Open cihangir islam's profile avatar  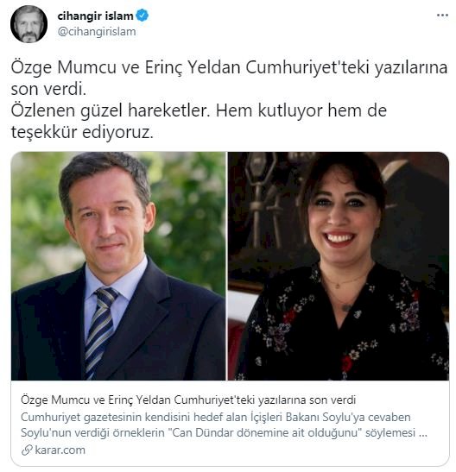(28, 24)
